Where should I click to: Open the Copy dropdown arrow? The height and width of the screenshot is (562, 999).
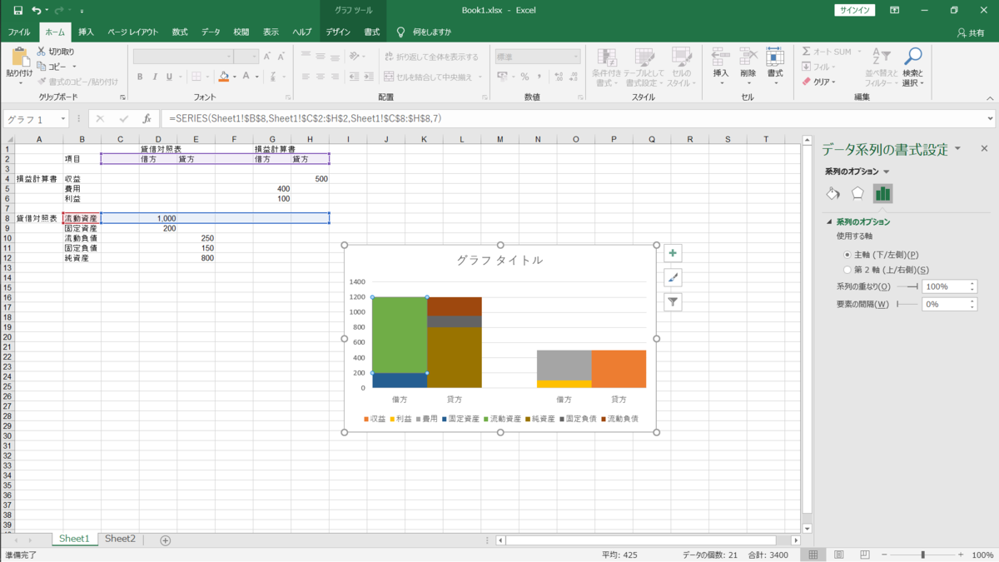[73, 67]
